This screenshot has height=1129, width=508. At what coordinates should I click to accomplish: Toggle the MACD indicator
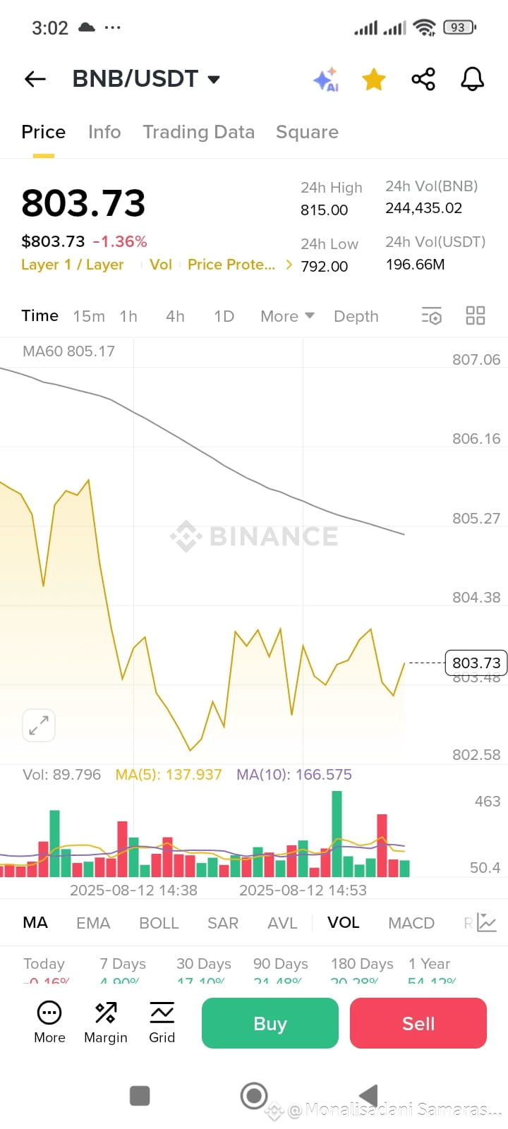tap(411, 923)
